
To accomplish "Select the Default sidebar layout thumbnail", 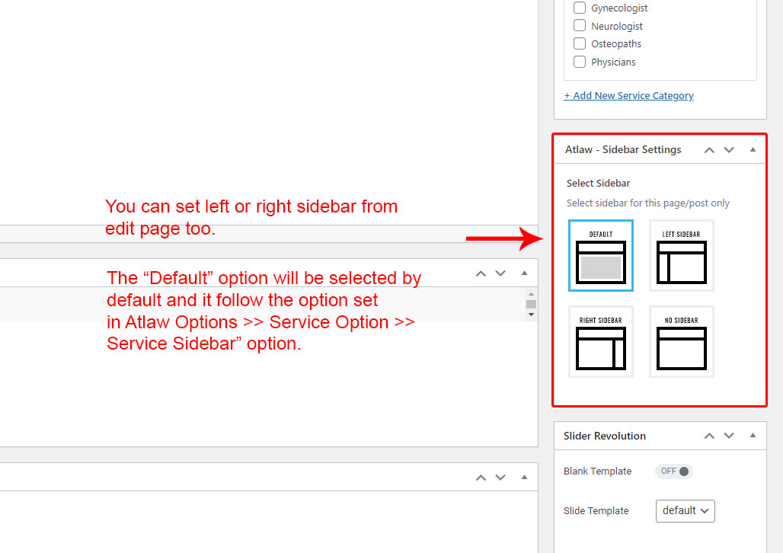I will pos(600,256).
